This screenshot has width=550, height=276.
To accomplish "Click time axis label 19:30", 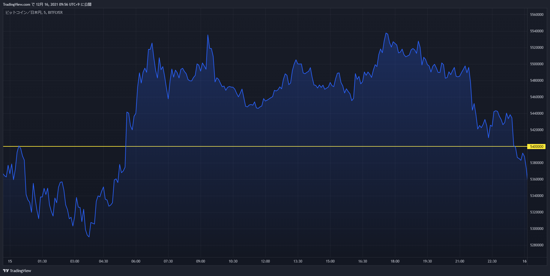I will pyautogui.click(x=427, y=261).
